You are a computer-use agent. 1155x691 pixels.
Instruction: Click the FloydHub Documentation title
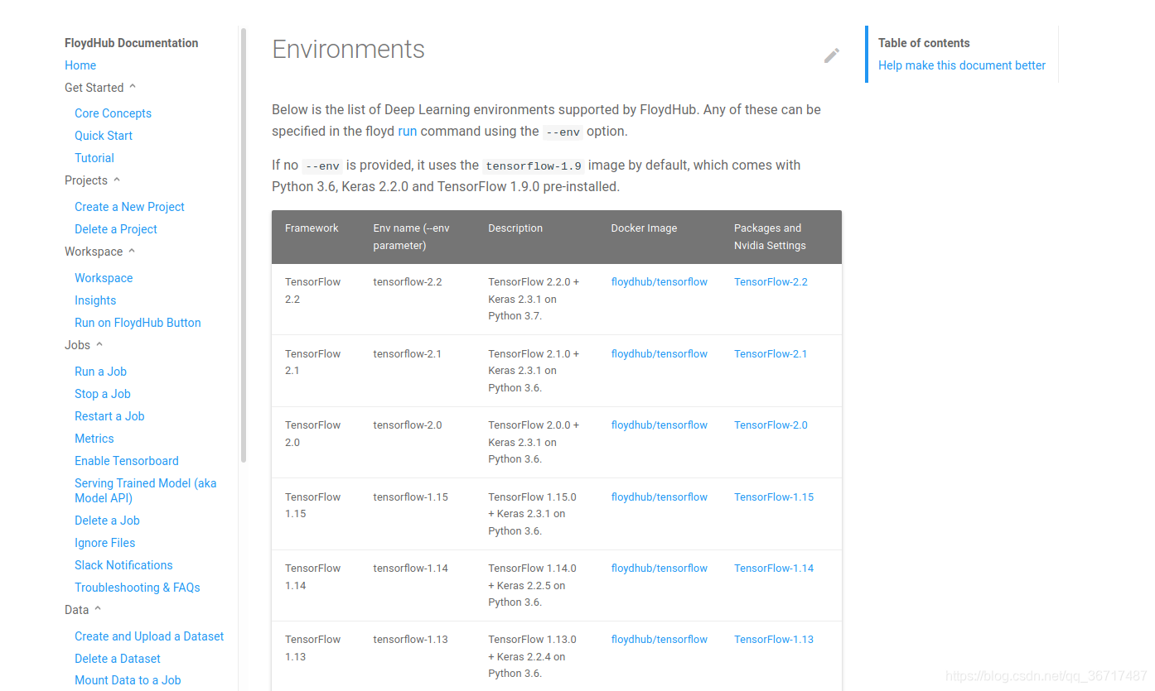tap(132, 43)
